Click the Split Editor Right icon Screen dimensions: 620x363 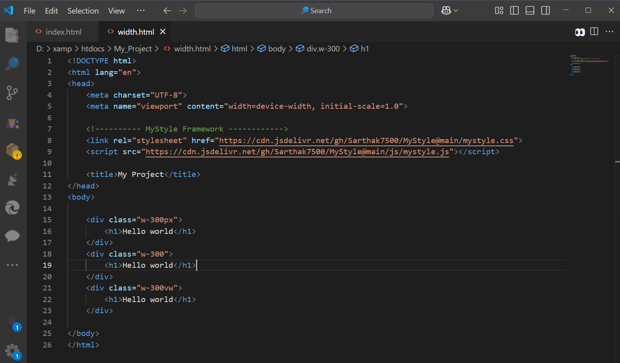point(594,31)
